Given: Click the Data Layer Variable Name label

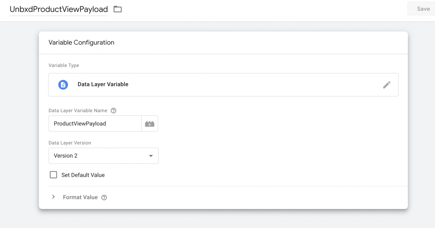Looking at the screenshot, I should (78, 110).
